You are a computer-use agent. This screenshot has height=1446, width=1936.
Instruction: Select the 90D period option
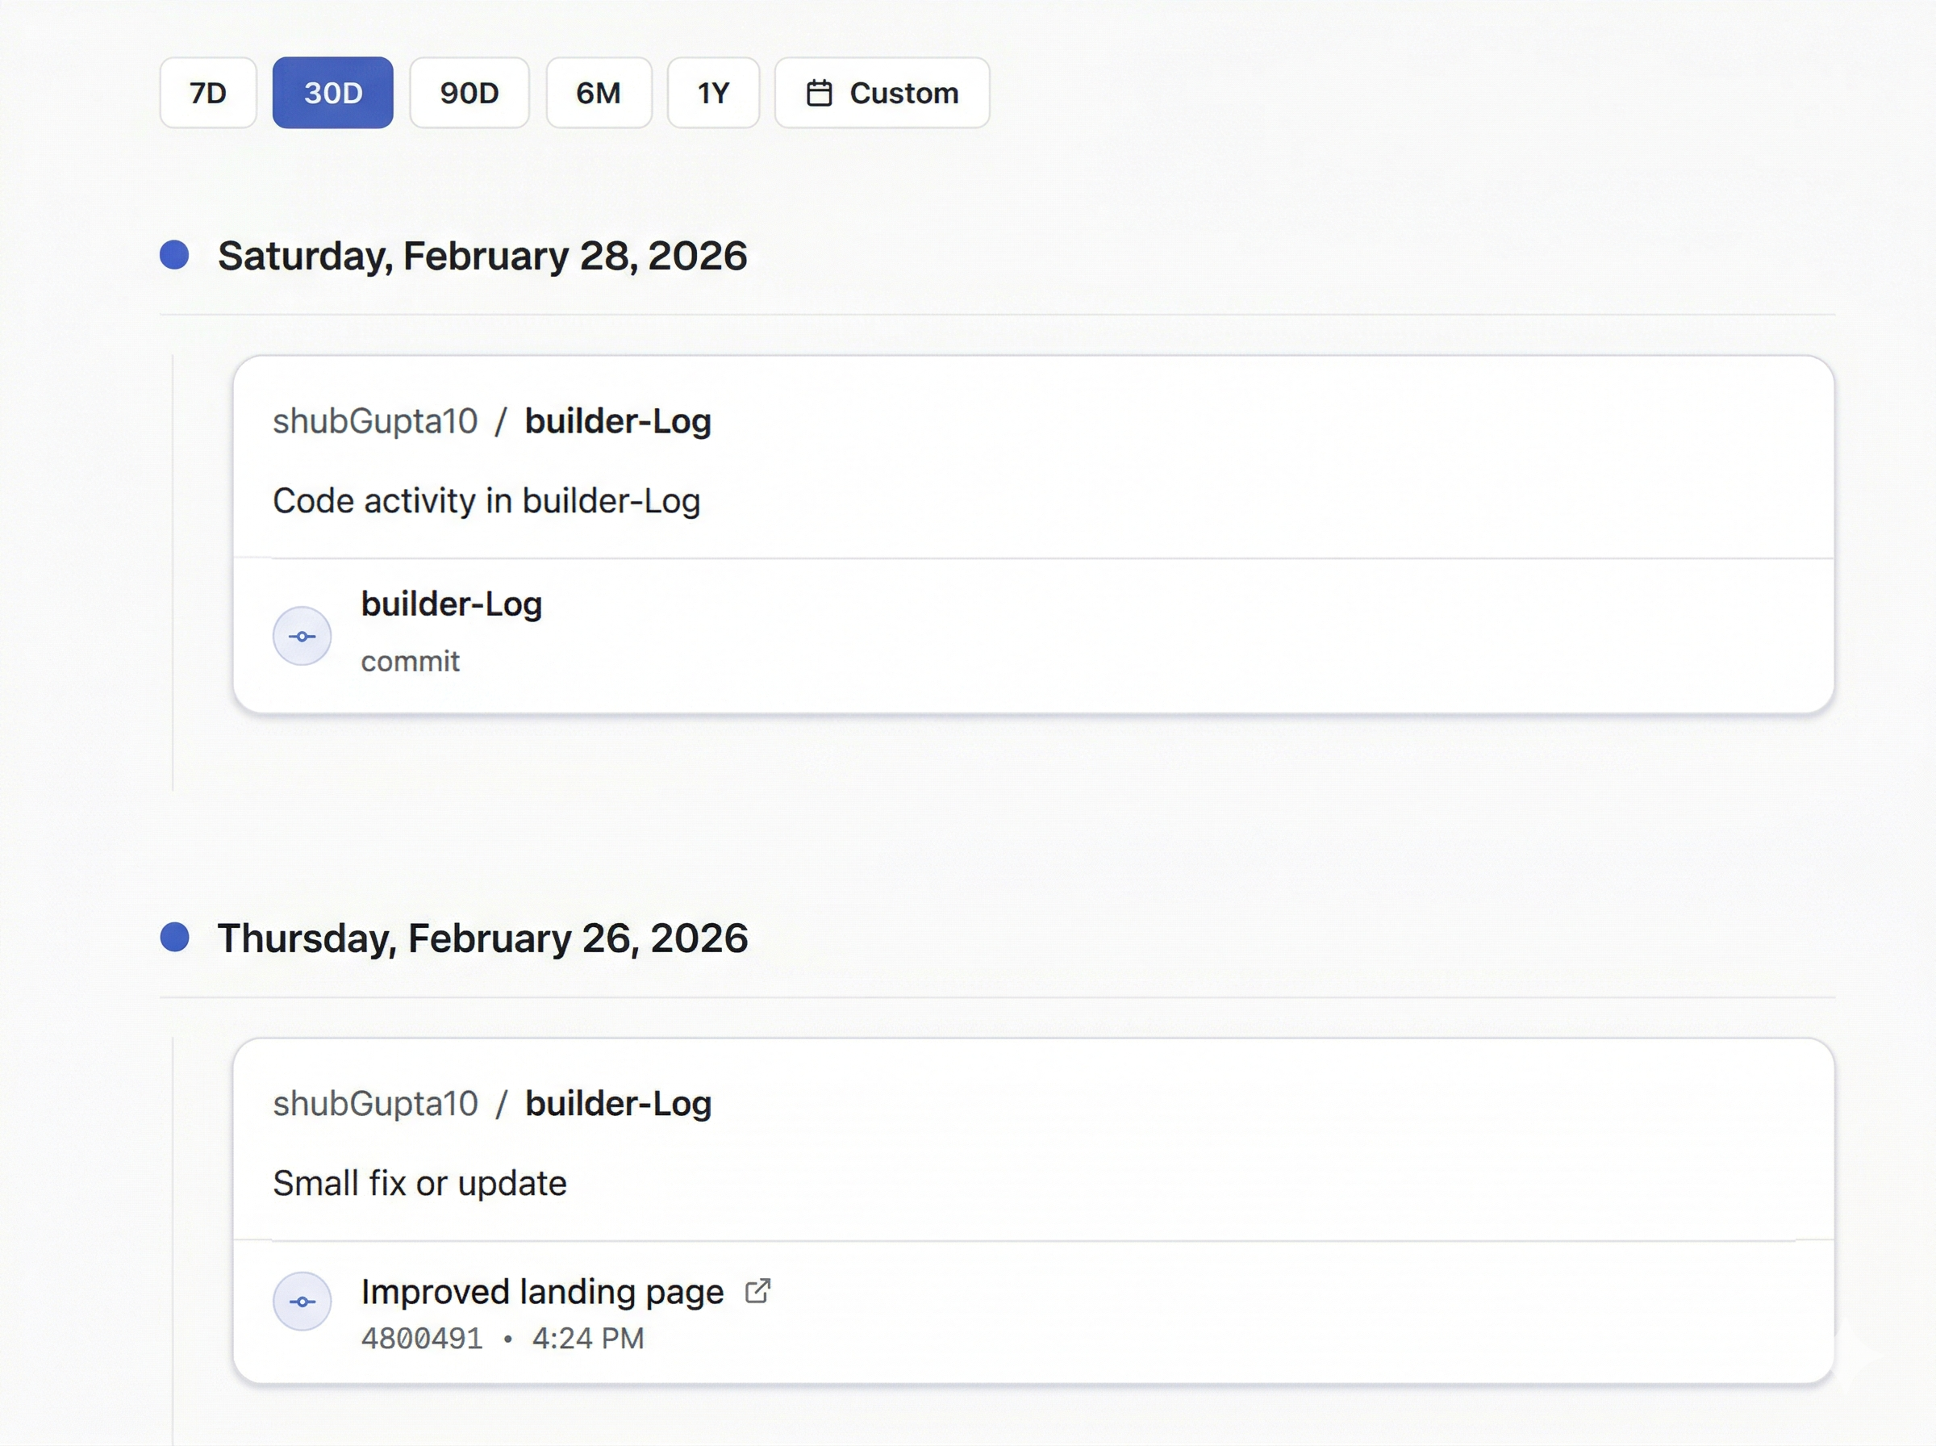pyautogui.click(x=469, y=92)
